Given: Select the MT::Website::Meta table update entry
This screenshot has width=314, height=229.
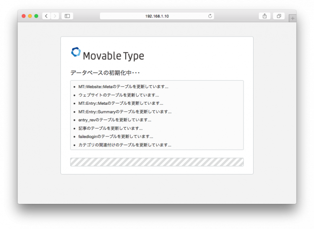Looking at the screenshot, I should [123, 87].
